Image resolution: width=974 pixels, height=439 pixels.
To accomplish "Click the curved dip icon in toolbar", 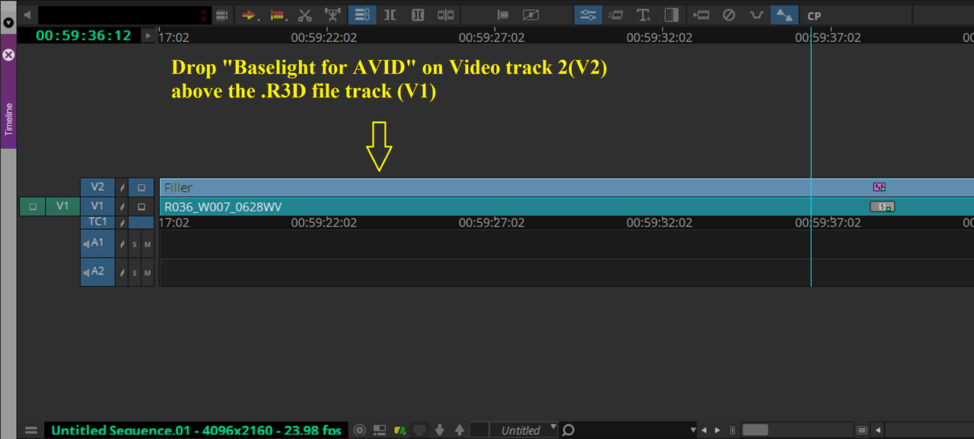I will [756, 14].
